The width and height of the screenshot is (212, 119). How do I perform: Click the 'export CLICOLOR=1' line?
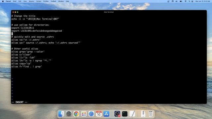(x=23, y=28)
